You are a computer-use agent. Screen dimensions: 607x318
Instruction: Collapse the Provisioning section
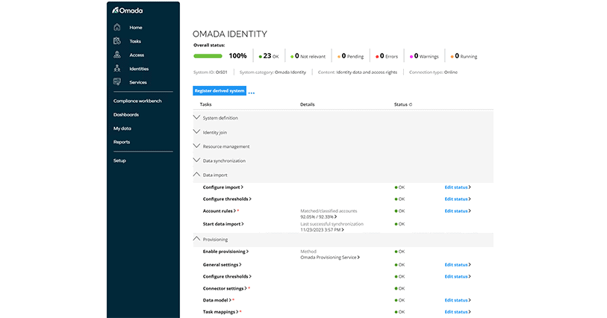click(x=196, y=239)
